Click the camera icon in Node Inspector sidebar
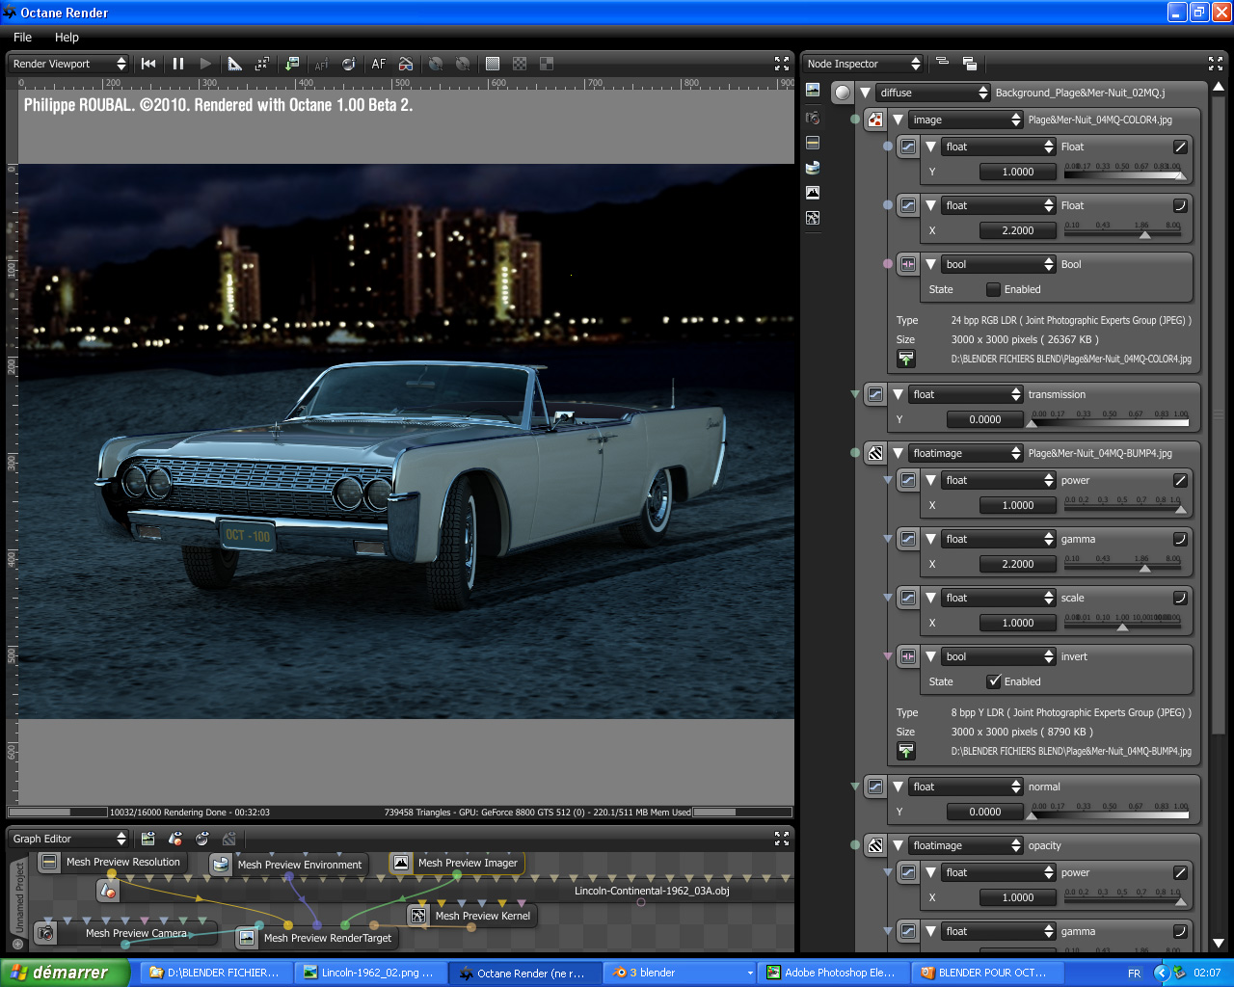Viewport: 1234px width, 987px height. (x=813, y=117)
